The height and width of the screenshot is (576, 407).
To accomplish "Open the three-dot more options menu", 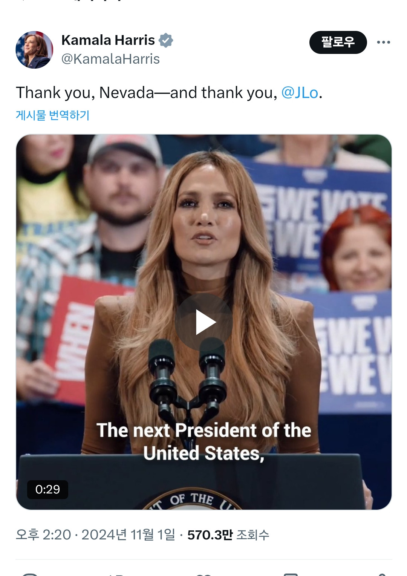I will 383,42.
